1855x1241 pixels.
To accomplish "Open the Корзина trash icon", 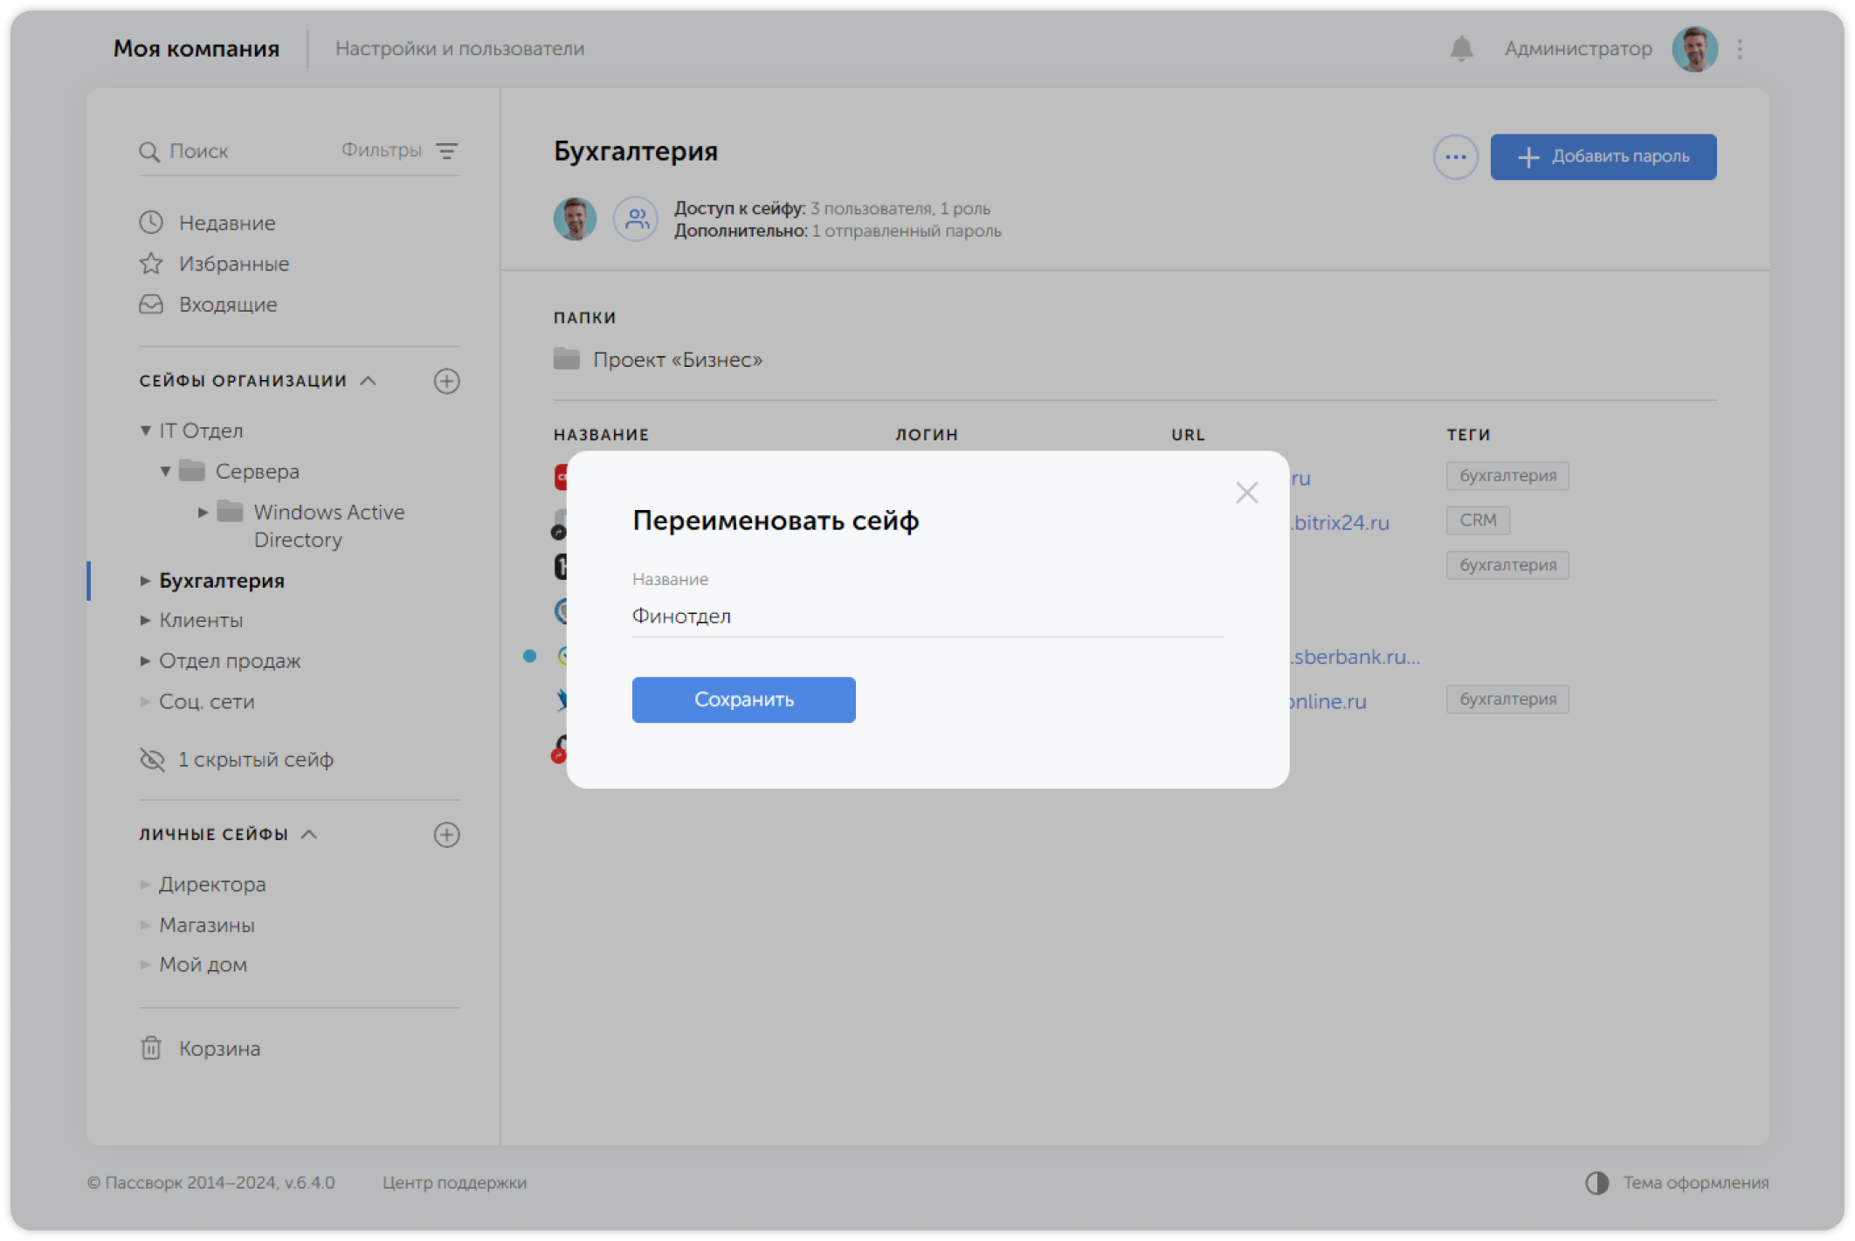I will point(151,1048).
